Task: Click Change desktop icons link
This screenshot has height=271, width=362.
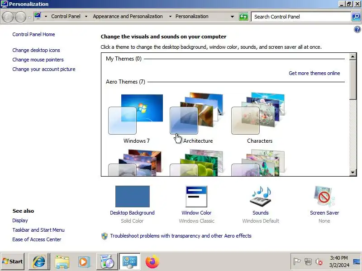Action: click(x=36, y=50)
